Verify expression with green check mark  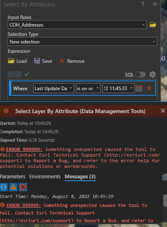click(27, 74)
